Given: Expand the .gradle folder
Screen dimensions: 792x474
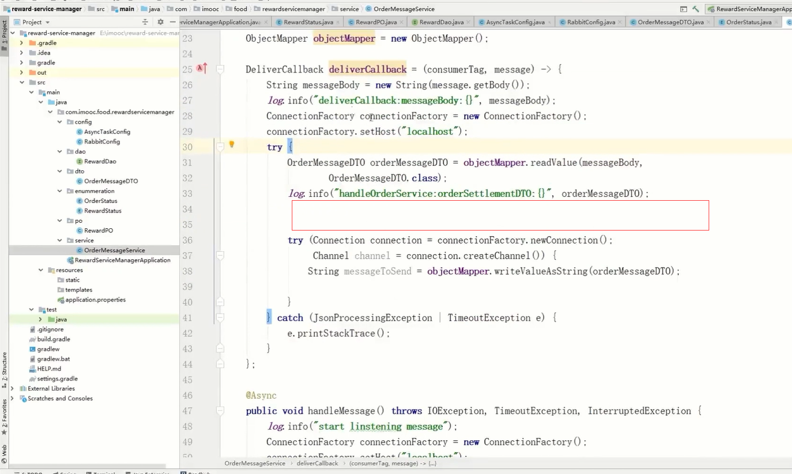Looking at the screenshot, I should [22, 43].
